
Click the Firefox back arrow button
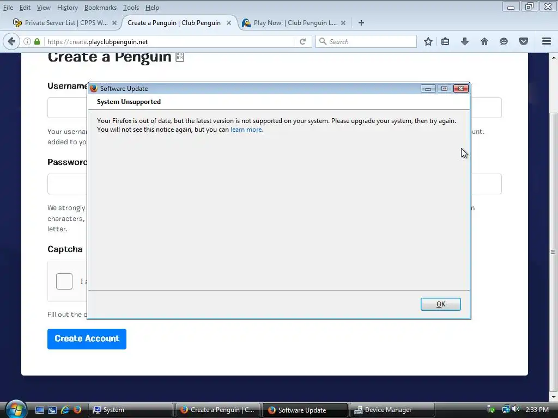(11, 41)
